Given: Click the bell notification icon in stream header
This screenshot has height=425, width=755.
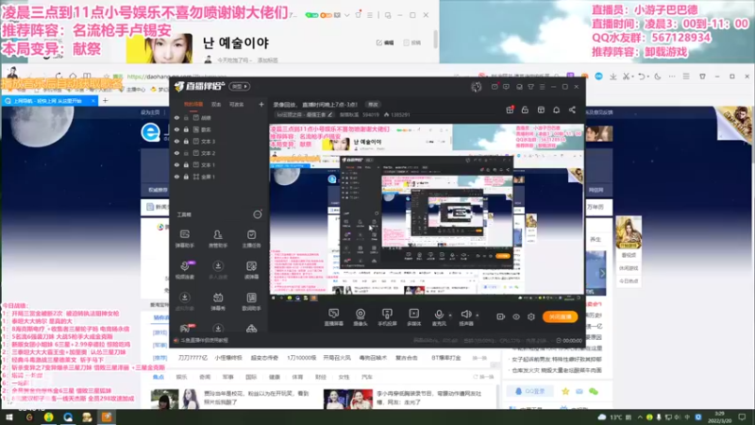Looking at the screenshot, I should pos(556,110).
